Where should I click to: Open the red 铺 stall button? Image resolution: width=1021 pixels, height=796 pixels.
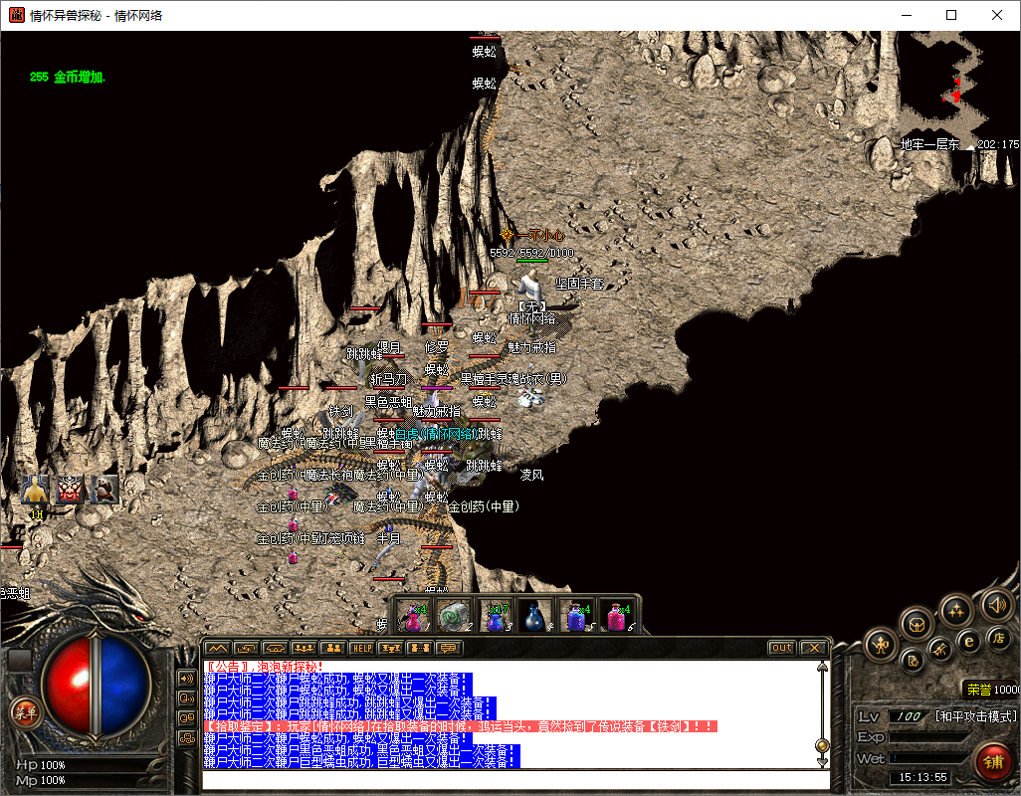click(993, 762)
